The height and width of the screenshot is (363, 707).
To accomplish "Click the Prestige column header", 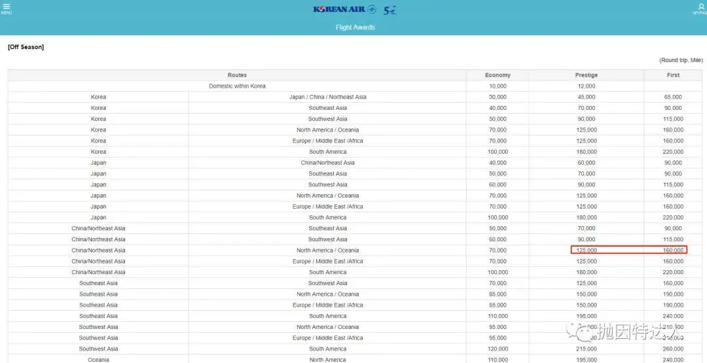I will [x=586, y=75].
